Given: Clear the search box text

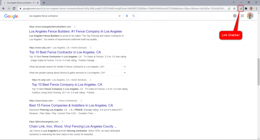Looking at the screenshot, I should (x=120, y=16).
